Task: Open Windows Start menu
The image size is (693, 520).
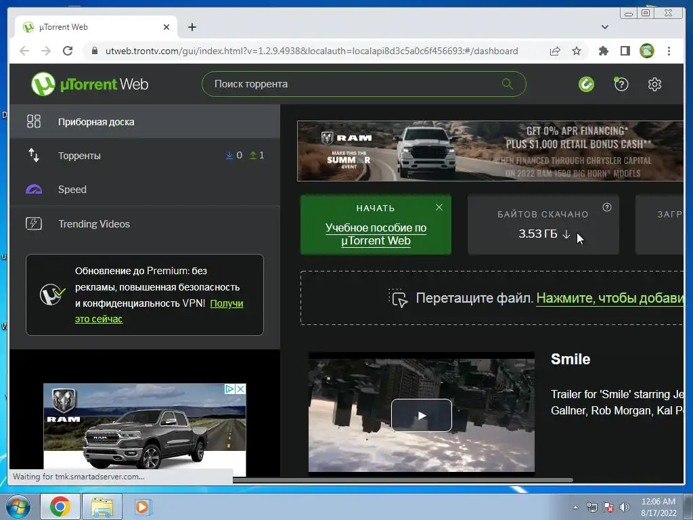Action: point(18,506)
